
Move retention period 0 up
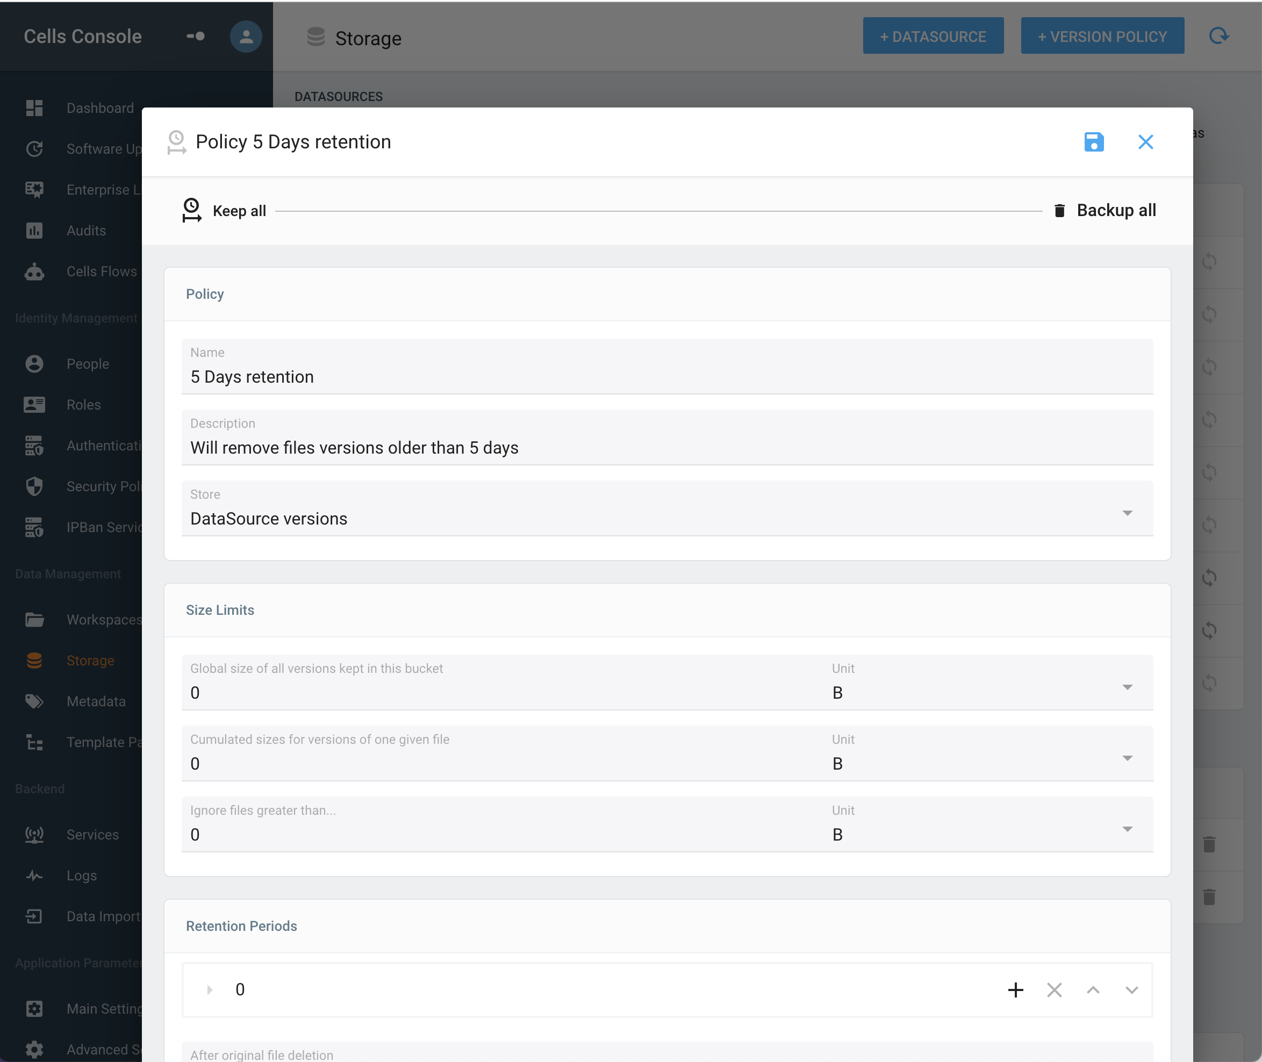pos(1093,990)
